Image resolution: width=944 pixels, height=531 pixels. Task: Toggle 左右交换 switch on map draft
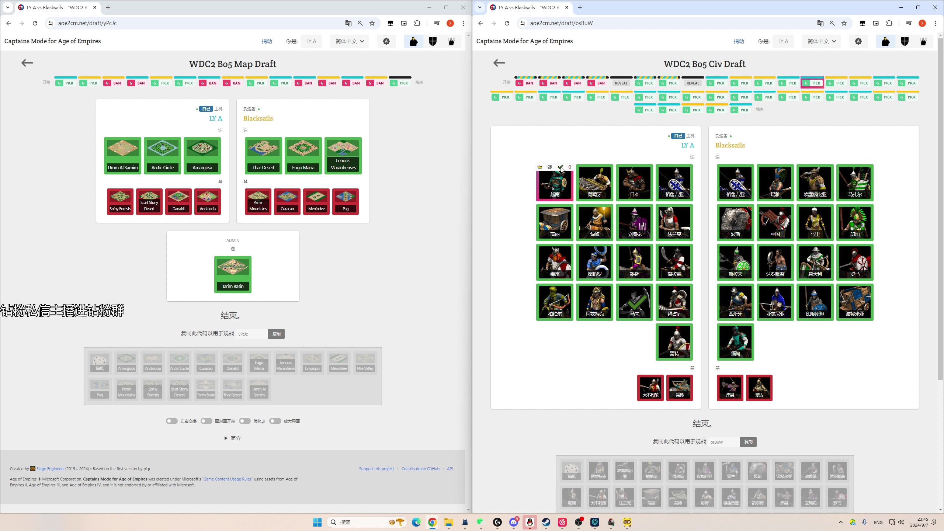171,421
